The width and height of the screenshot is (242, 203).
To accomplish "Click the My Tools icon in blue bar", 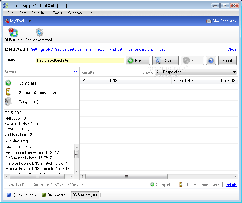I will 7,21.
